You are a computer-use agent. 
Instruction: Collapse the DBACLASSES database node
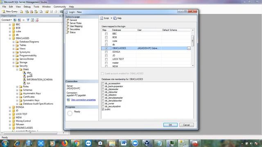[x=10, y=38]
